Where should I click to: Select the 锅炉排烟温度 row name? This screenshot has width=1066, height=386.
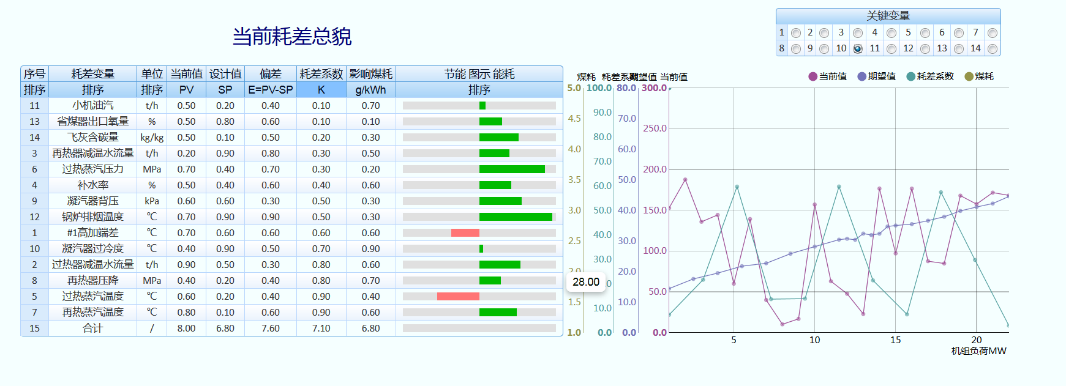click(92, 217)
